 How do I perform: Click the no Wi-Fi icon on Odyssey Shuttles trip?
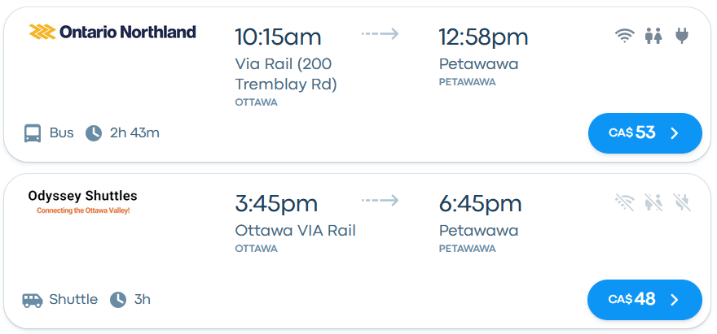click(x=625, y=202)
